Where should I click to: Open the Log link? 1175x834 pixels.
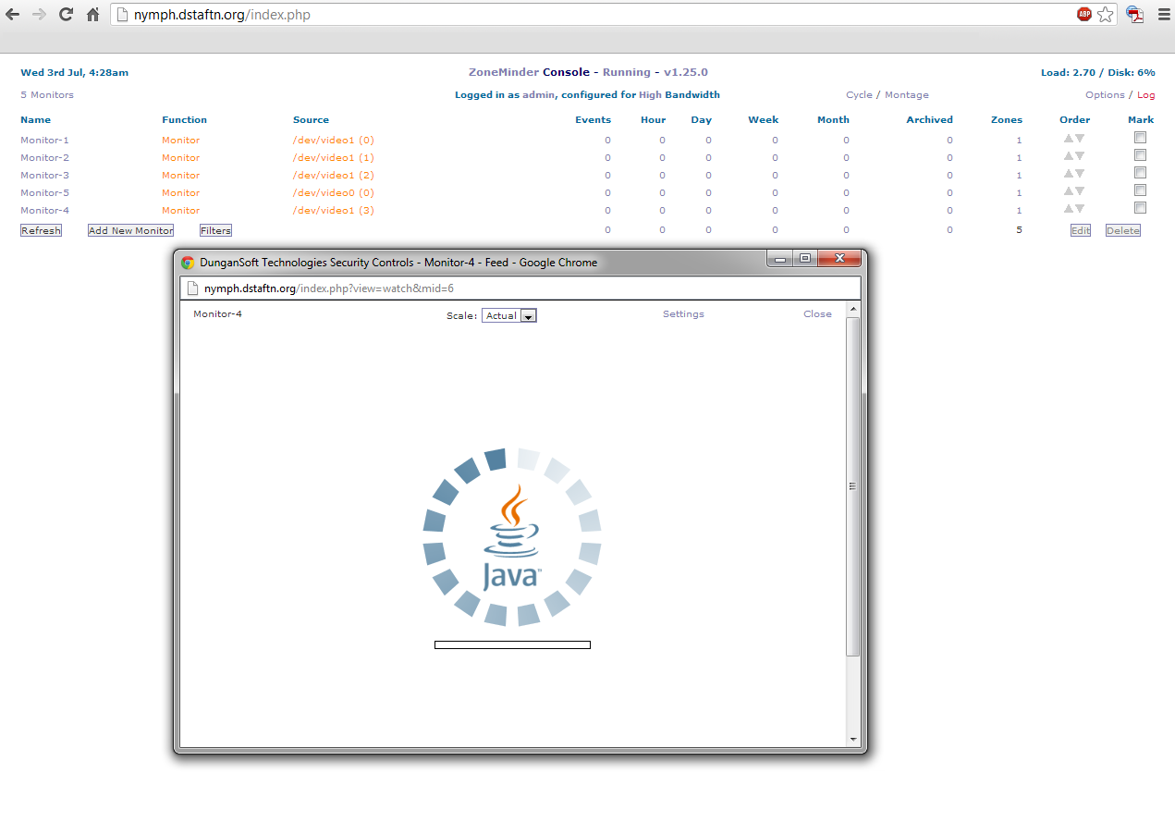point(1146,95)
